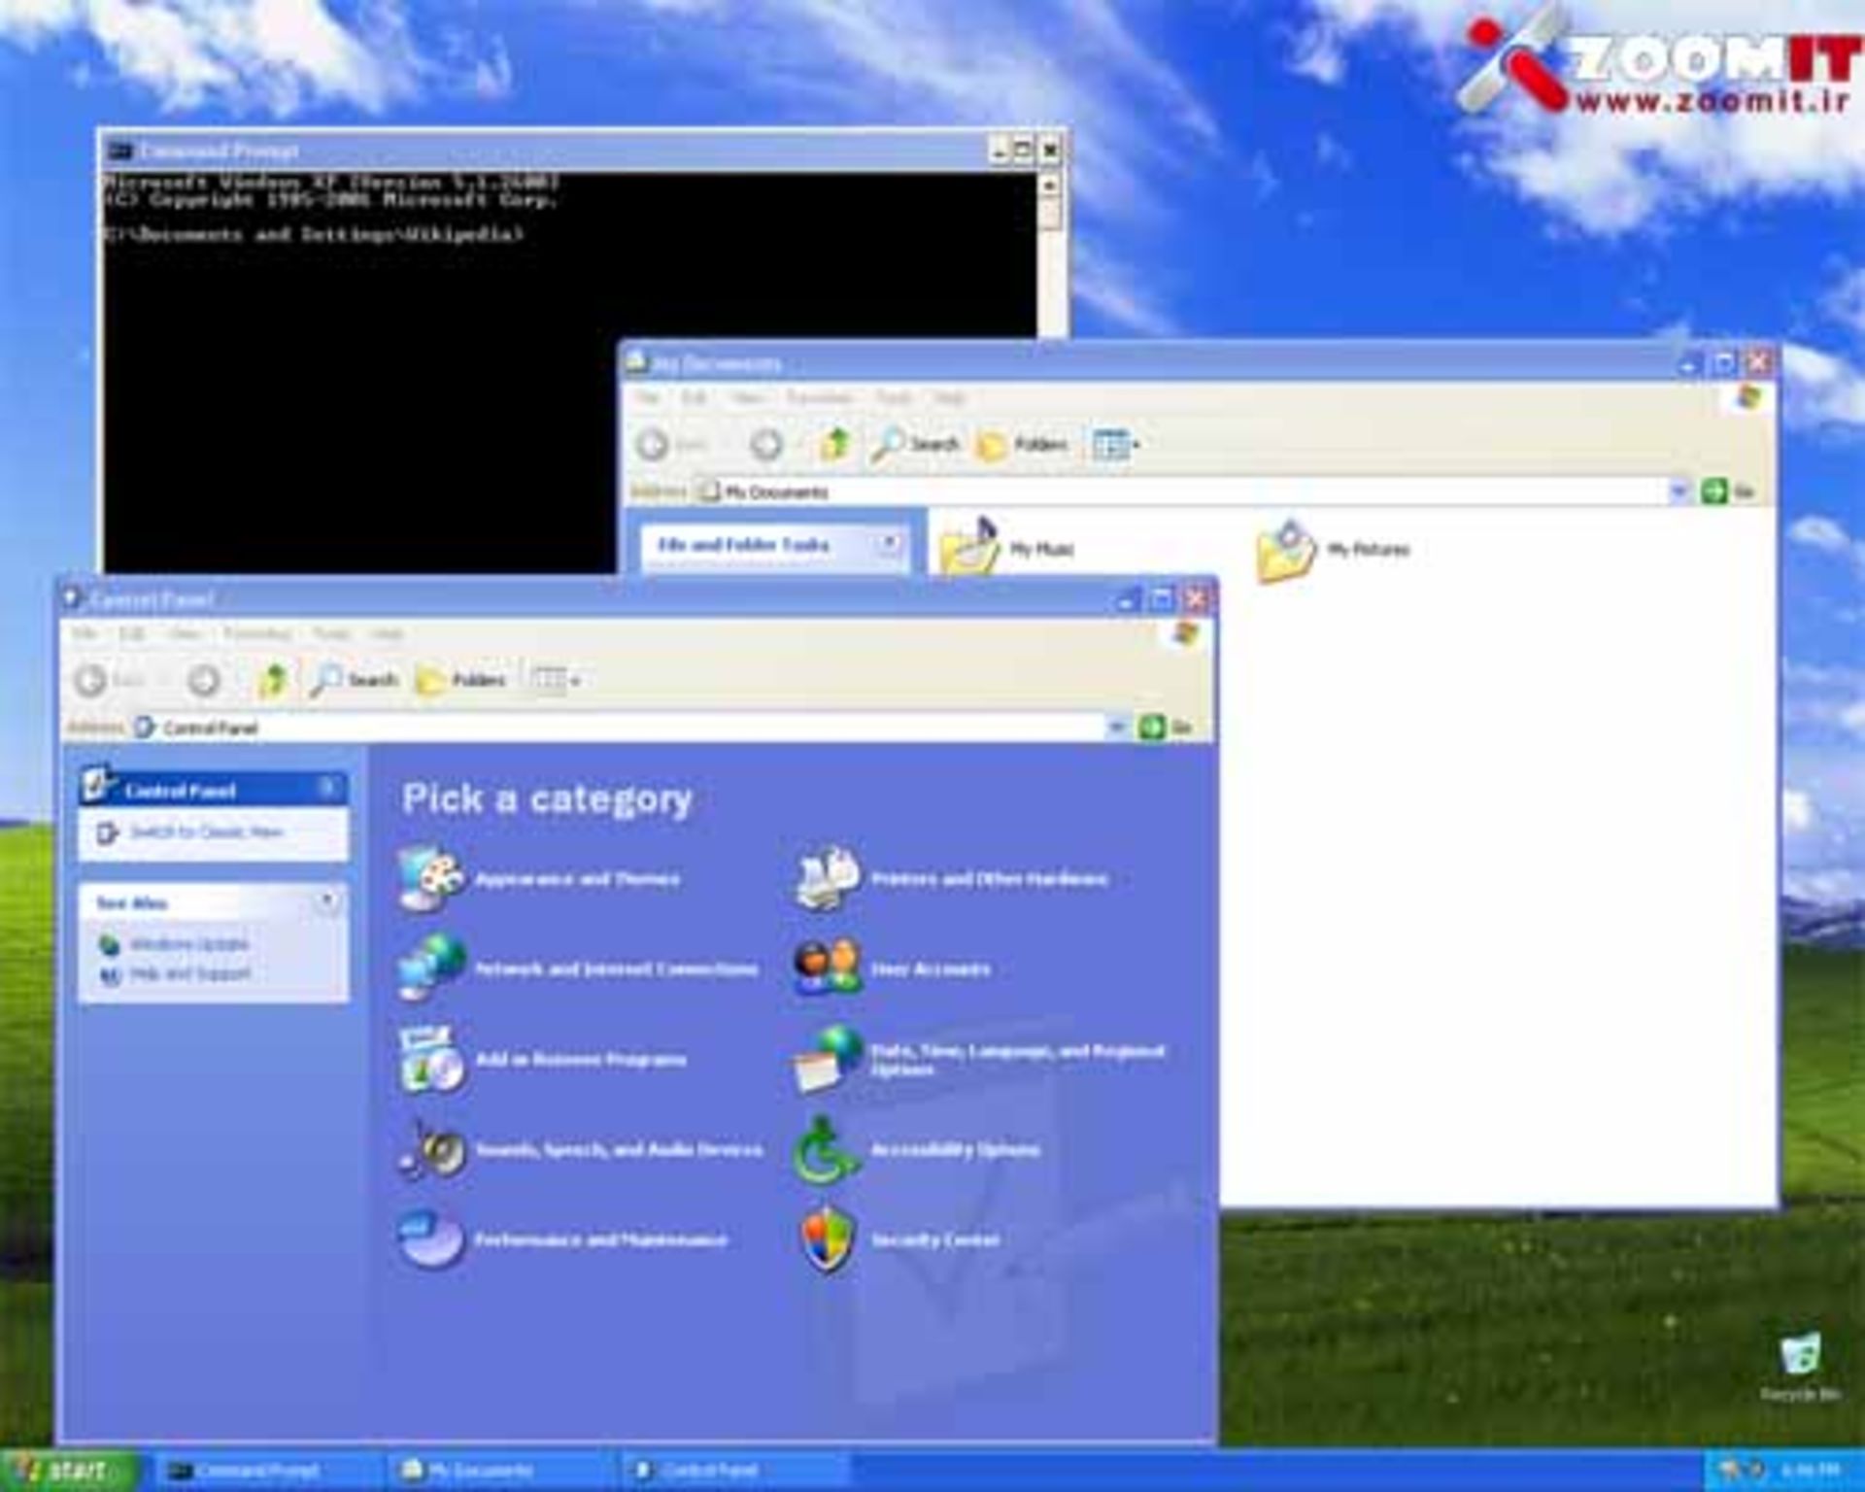The image size is (1865, 1492).
Task: Click system tray icons near clock
Action: (x=1742, y=1471)
